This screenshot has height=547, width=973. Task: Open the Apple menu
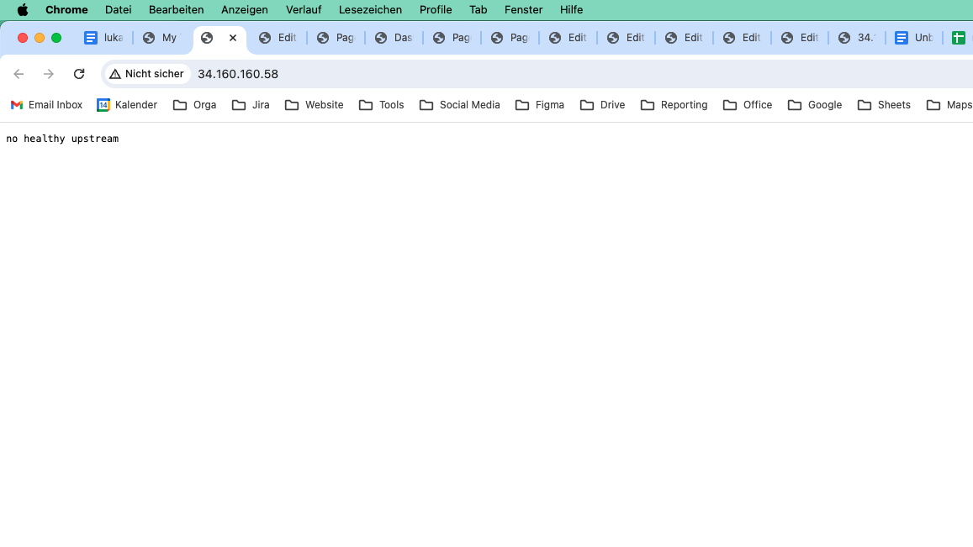tap(23, 10)
